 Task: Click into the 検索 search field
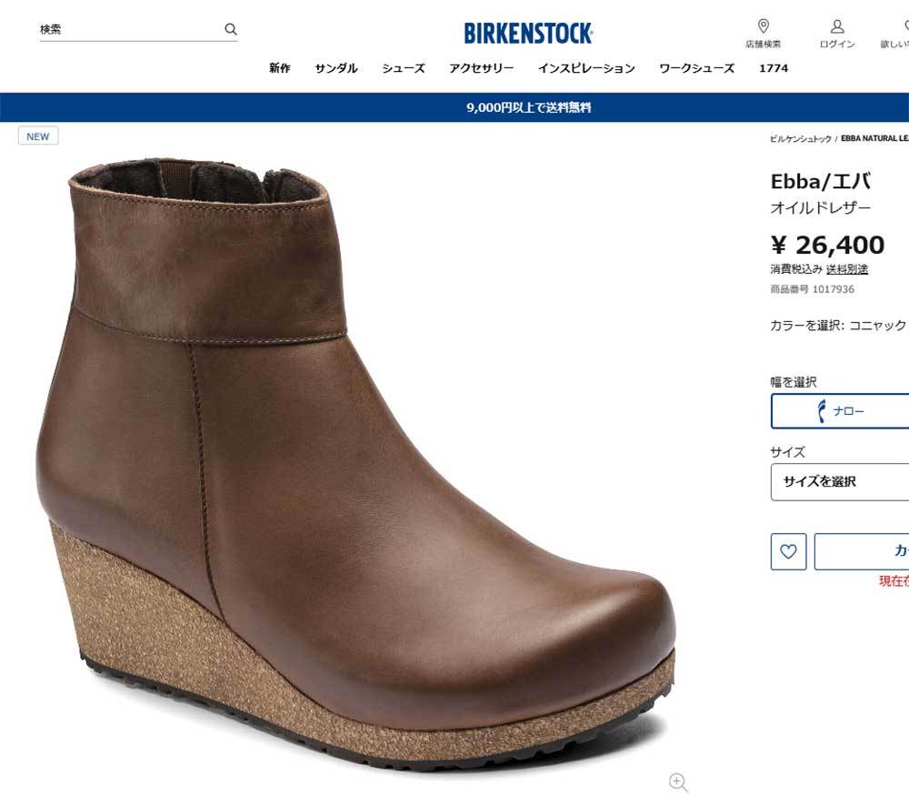pyautogui.click(x=127, y=30)
